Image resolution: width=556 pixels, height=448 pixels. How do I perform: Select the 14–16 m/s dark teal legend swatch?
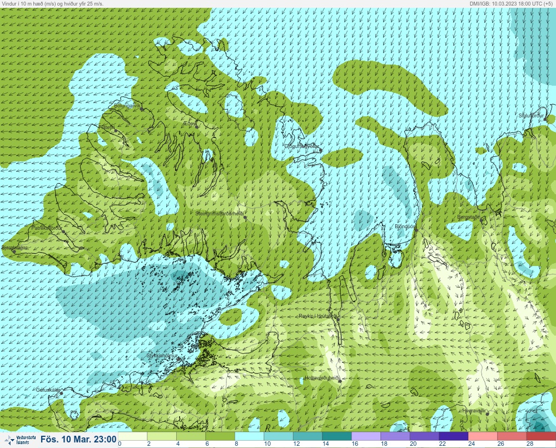[x=337, y=436]
